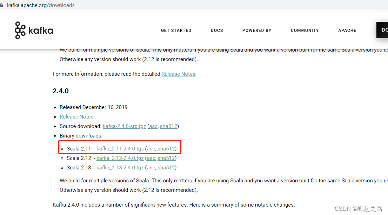Image resolution: width=388 pixels, height=215 pixels.
Task: Open asc link for Scala 2.13 binary
Action: [151, 168]
